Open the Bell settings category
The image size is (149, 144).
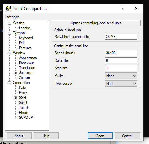21,43
